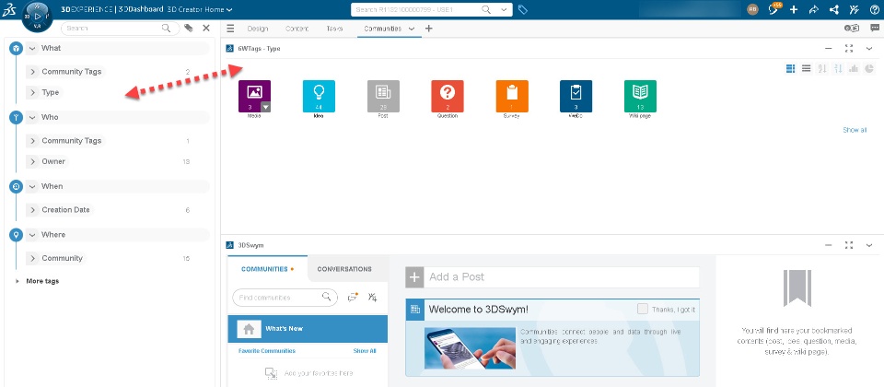This screenshot has height=387, width=884.
Task: Open the RB user profile avatar
Action: [752, 9]
